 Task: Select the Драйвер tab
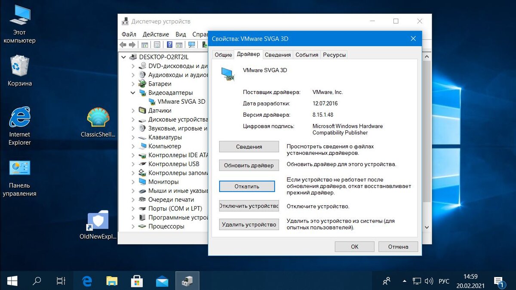(x=248, y=54)
